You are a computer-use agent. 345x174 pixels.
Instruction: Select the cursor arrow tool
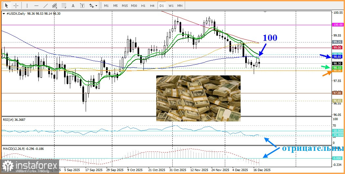(6, 6)
